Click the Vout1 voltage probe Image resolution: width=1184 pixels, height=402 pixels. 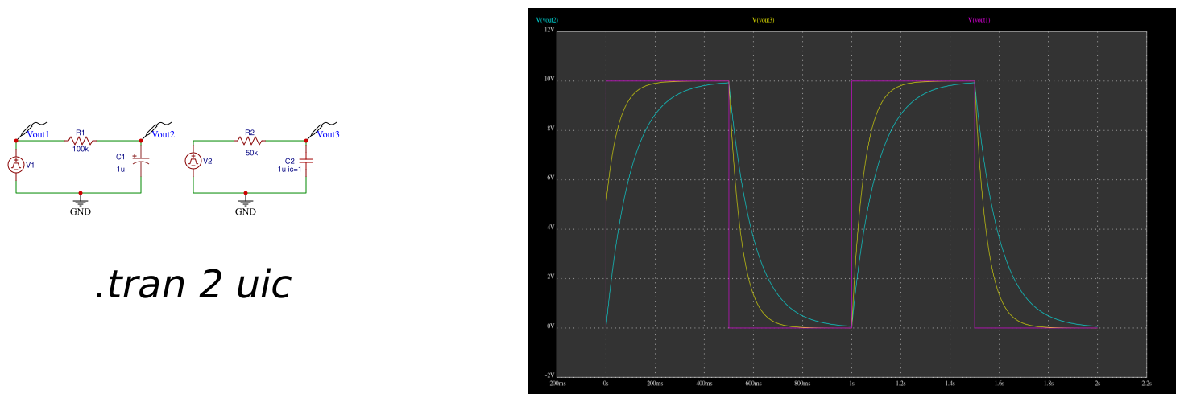click(34, 130)
